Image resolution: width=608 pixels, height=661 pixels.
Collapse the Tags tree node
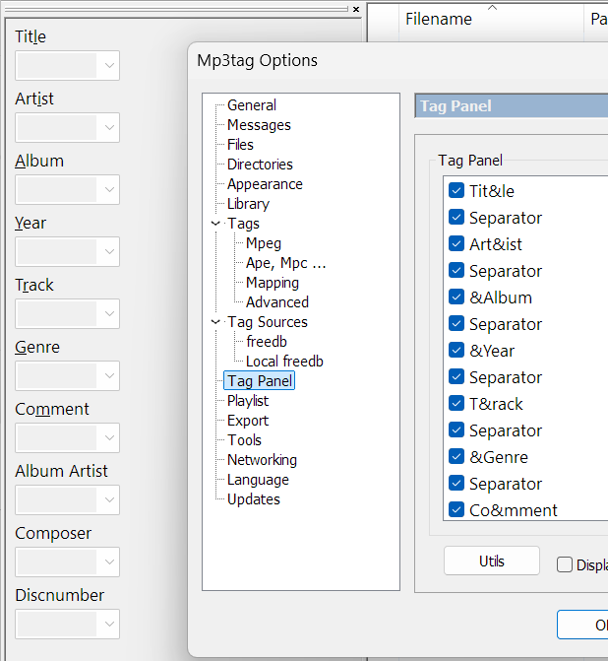[x=215, y=224]
